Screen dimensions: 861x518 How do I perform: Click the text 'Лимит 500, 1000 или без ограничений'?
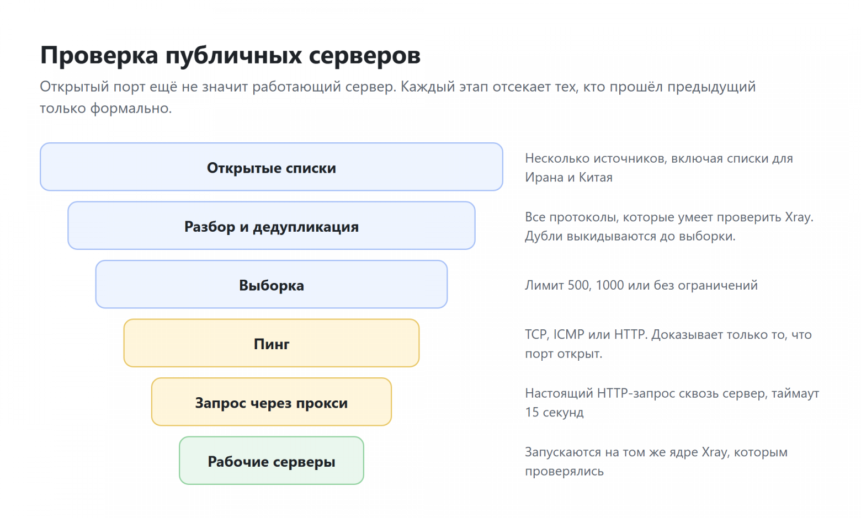641,285
